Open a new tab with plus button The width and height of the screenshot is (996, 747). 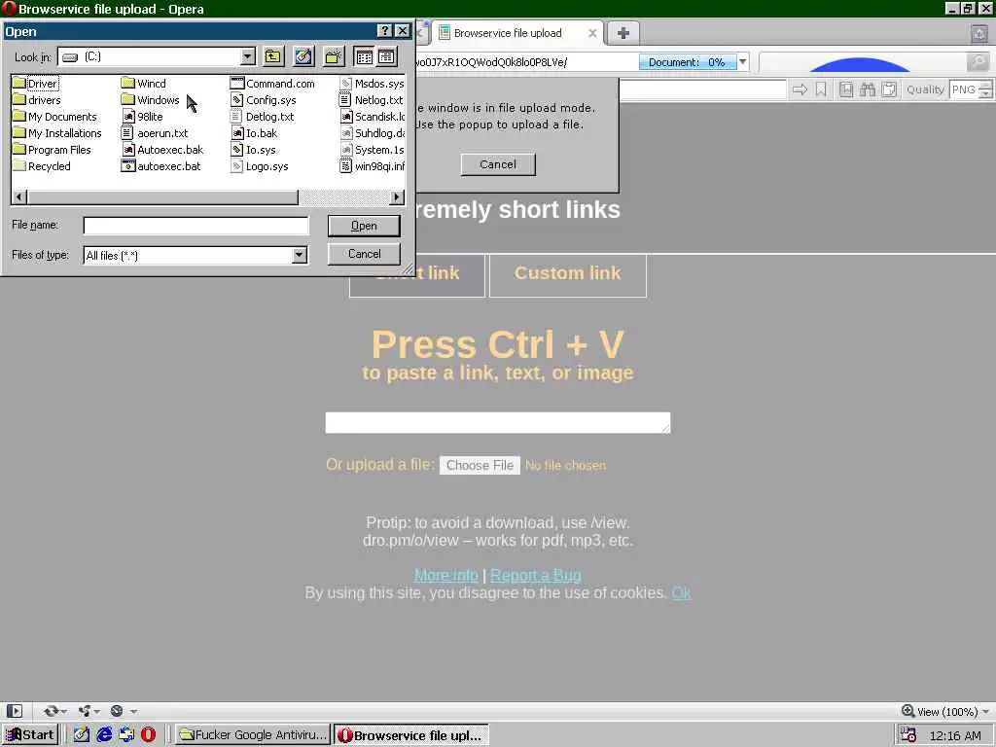click(x=623, y=33)
